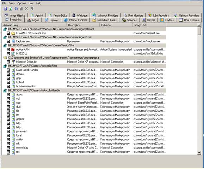Switch to the Logon tab
Image resolution: width=204 pixels, height=169 pixels.
tap(33, 20)
